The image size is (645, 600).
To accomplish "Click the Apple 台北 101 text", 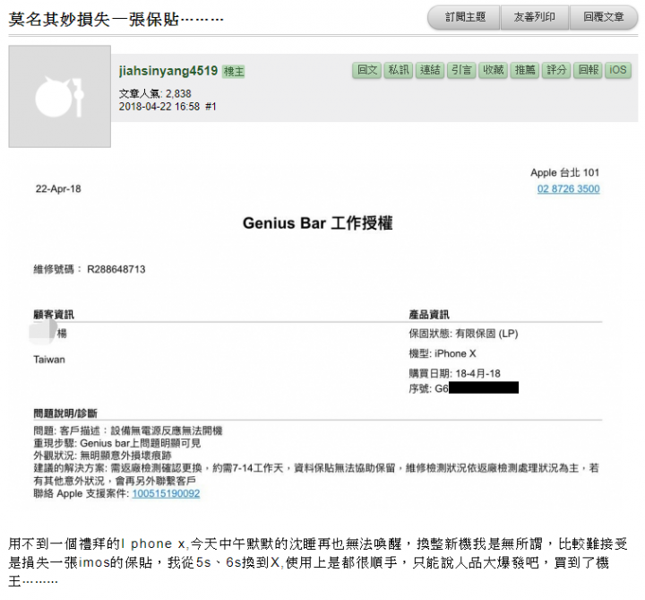I will pos(564,172).
